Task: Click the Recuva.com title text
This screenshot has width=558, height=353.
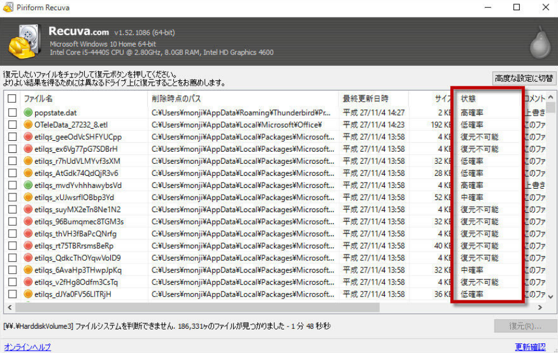Action: pos(79,31)
